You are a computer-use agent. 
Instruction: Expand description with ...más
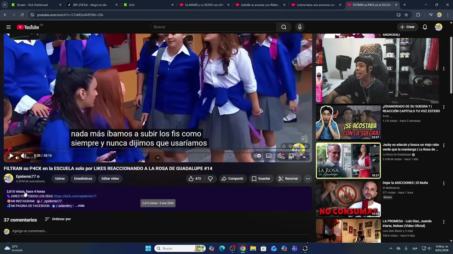click(80, 206)
